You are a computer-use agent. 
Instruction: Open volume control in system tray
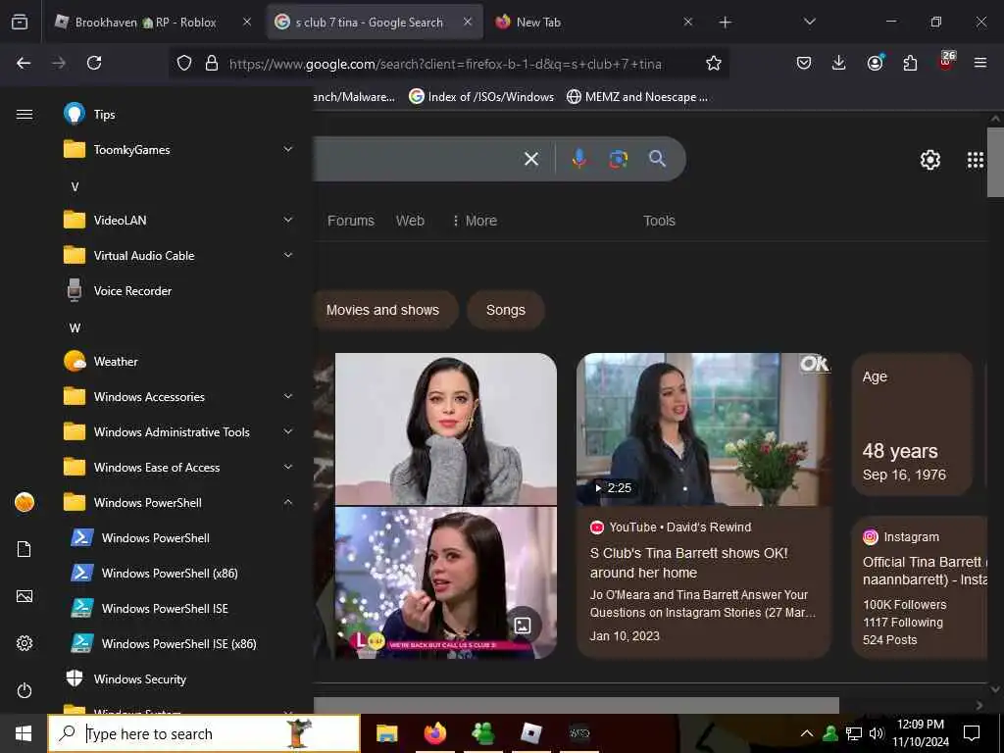(876, 733)
